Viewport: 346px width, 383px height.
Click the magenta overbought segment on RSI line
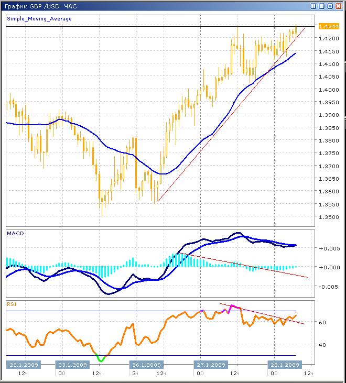coord(233,307)
